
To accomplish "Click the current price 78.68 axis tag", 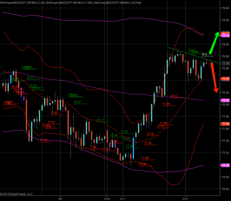I will click(226, 63).
